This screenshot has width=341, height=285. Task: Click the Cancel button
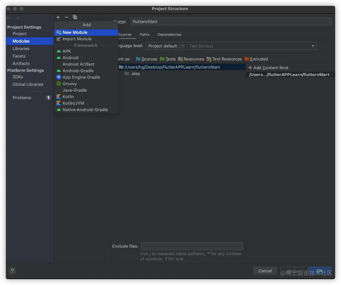click(x=265, y=271)
